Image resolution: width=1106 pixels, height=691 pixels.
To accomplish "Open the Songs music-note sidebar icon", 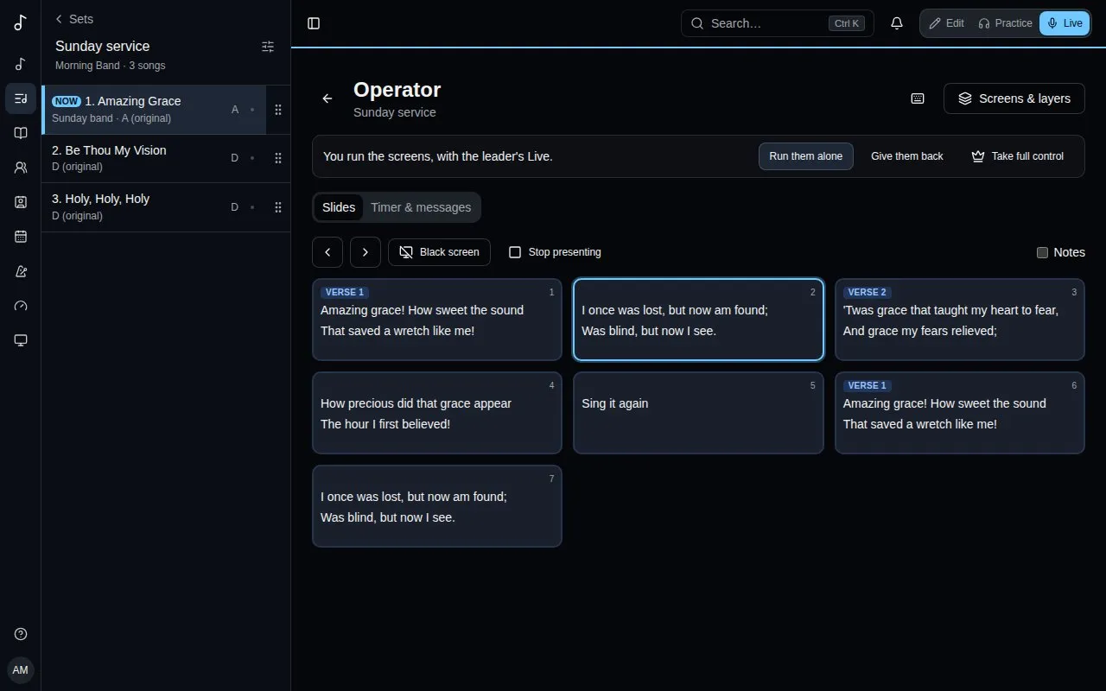I will point(21,64).
